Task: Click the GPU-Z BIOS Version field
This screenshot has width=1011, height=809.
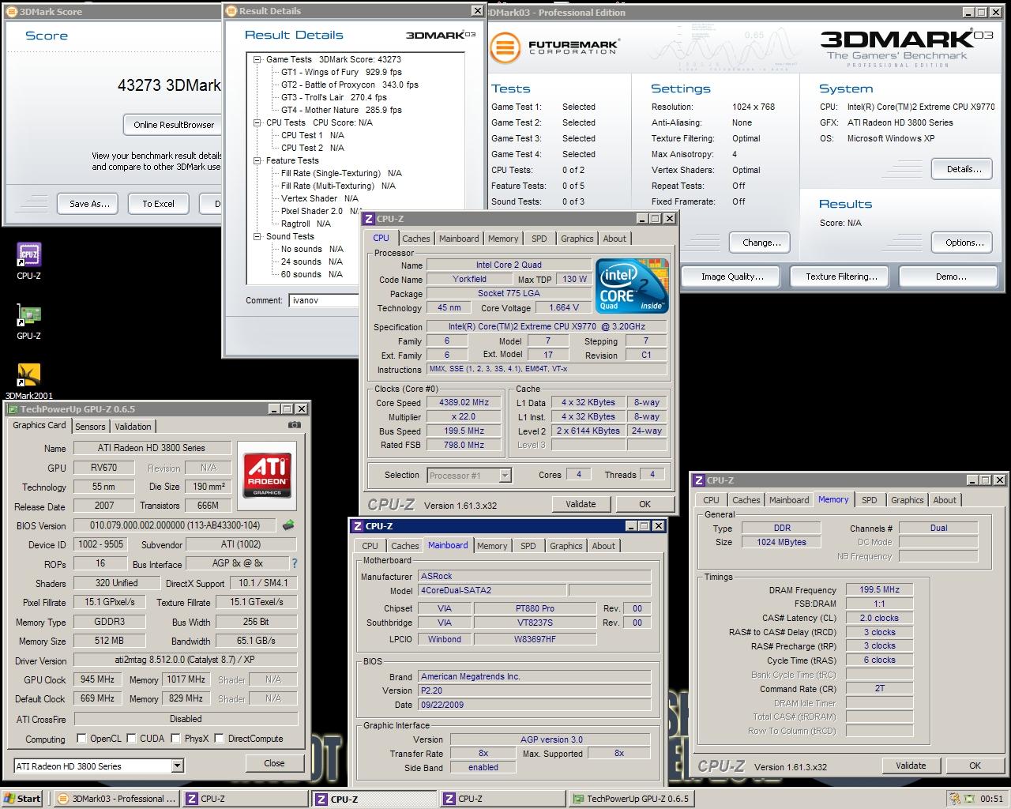Action: [174, 525]
